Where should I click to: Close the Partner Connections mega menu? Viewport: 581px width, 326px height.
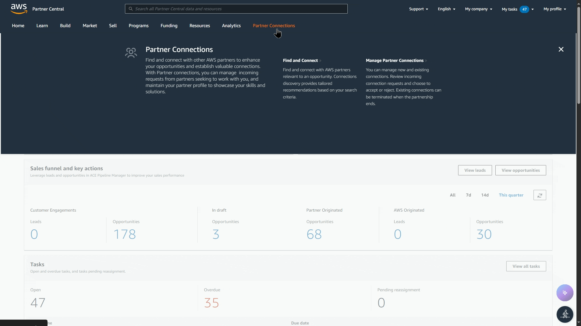pyautogui.click(x=561, y=50)
